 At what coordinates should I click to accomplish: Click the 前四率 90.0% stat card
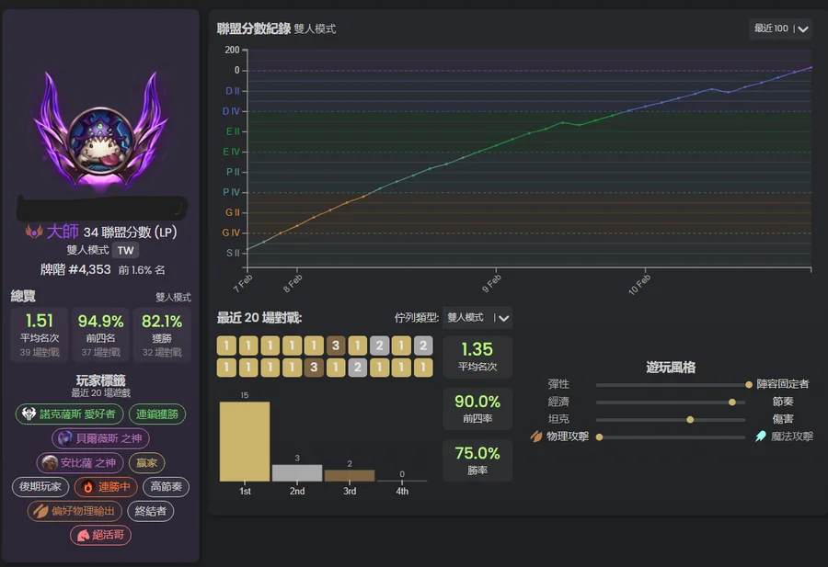click(x=477, y=409)
